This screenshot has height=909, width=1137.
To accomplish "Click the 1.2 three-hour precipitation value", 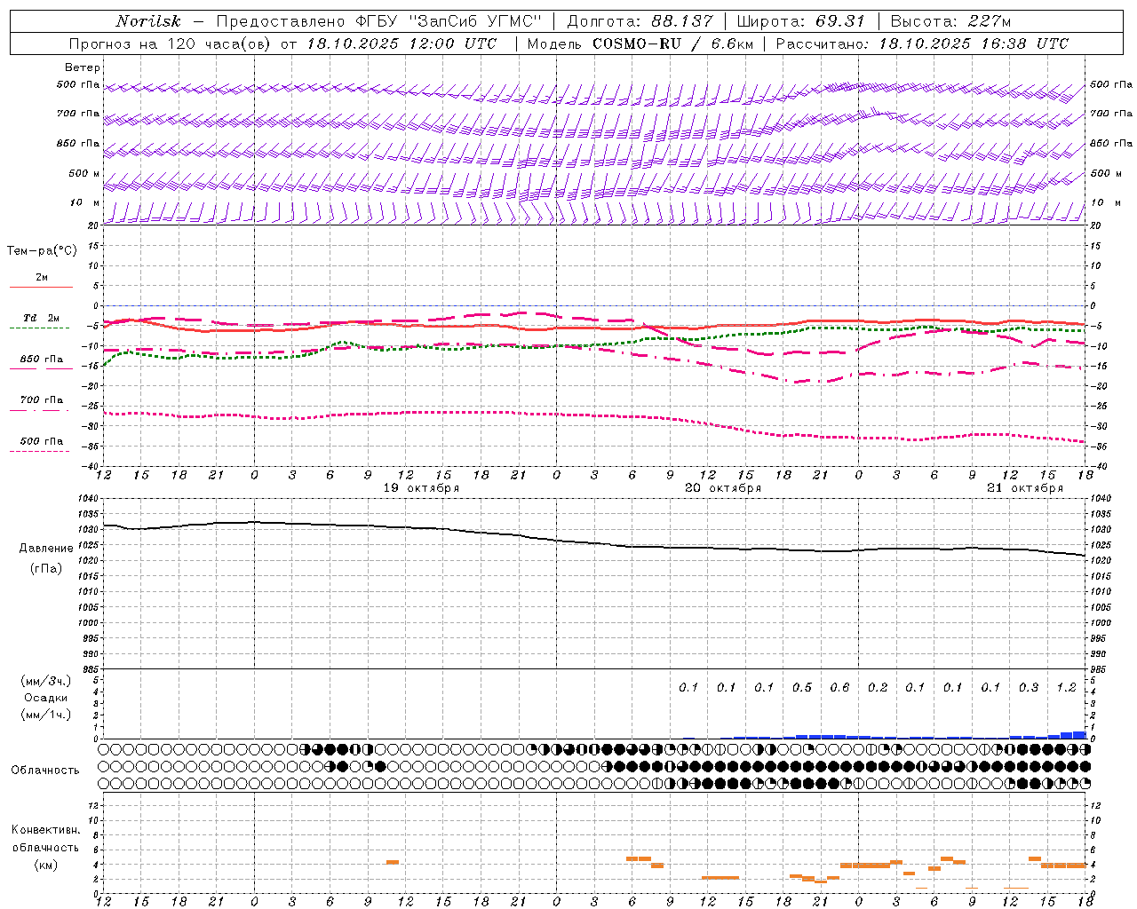I will [1066, 688].
